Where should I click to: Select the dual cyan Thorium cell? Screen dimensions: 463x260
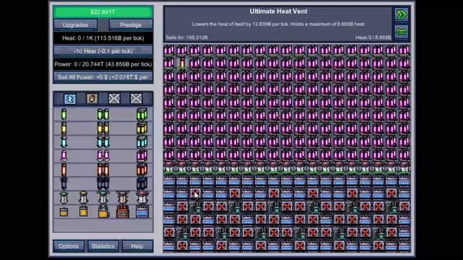pos(103,142)
